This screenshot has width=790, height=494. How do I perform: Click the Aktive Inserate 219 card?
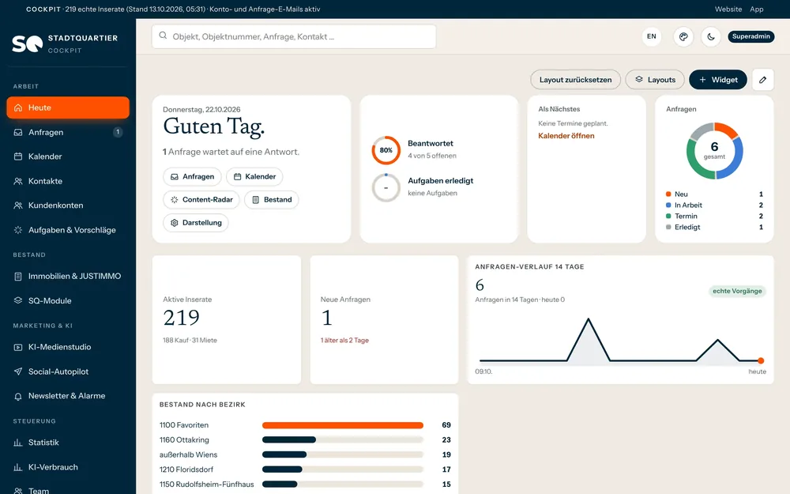(227, 319)
